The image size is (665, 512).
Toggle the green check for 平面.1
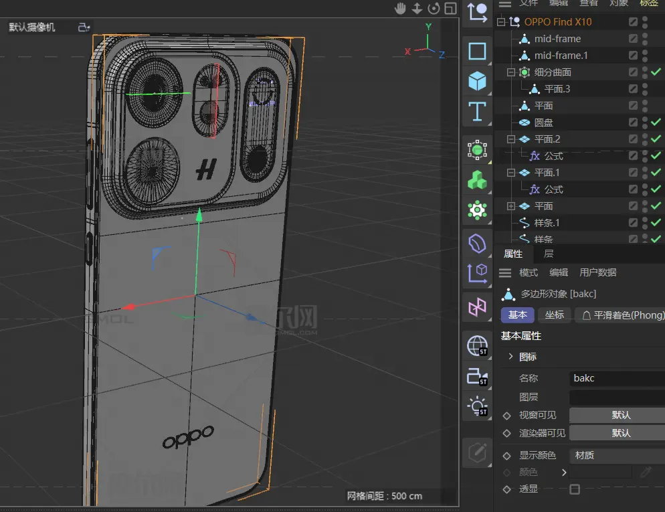click(656, 172)
